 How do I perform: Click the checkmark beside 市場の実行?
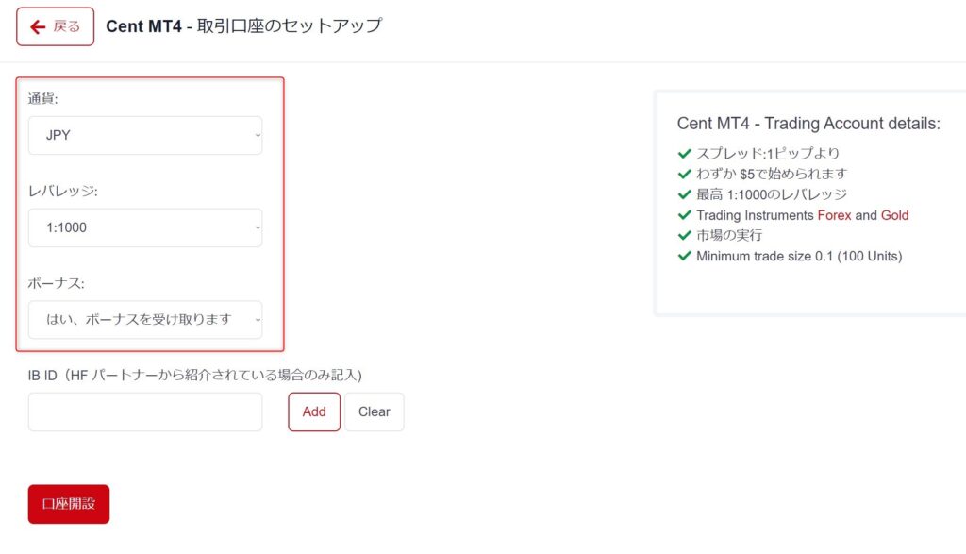(x=685, y=235)
